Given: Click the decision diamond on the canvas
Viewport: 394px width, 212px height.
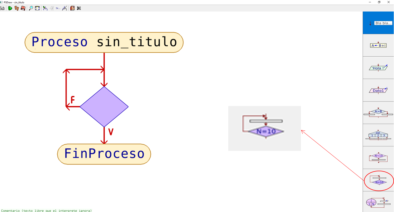Looking at the screenshot, I should click(x=104, y=107).
